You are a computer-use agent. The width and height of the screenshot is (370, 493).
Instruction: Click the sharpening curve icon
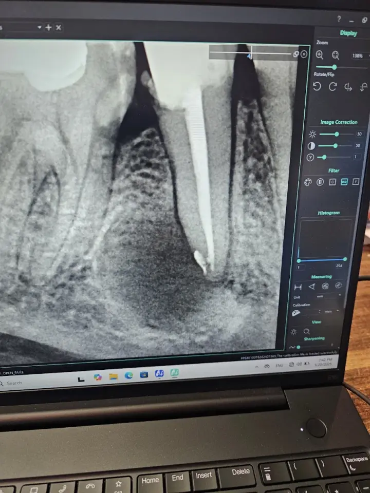[x=292, y=348]
